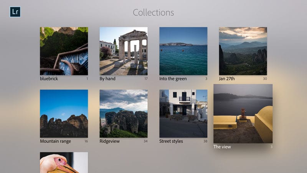Click the Ridgeview name label

tap(111, 141)
